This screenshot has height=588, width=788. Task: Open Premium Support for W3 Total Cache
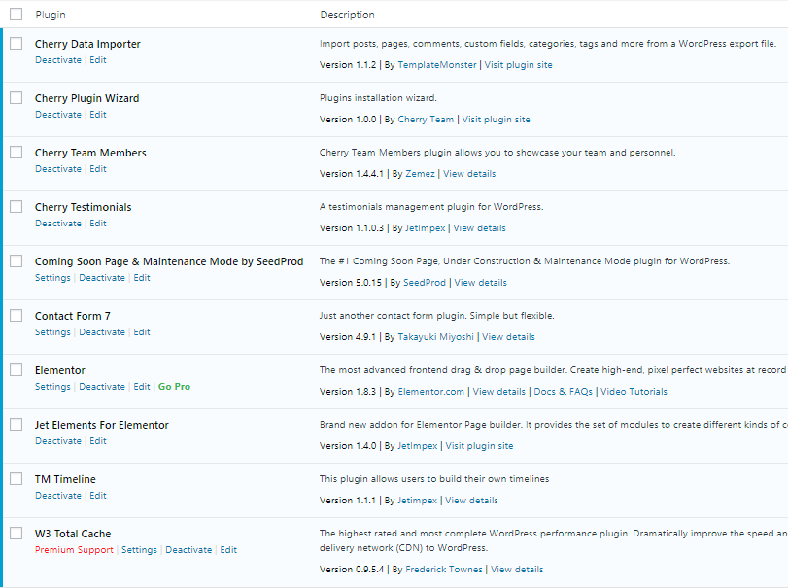(74, 550)
